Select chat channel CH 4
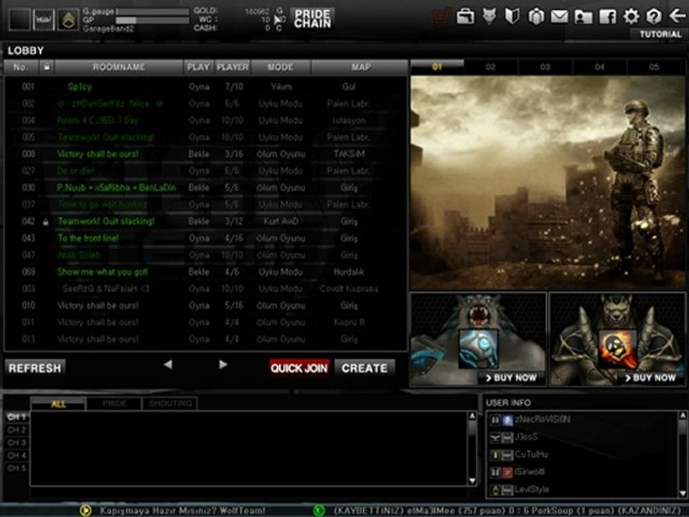The height and width of the screenshot is (517, 689). pos(17,455)
